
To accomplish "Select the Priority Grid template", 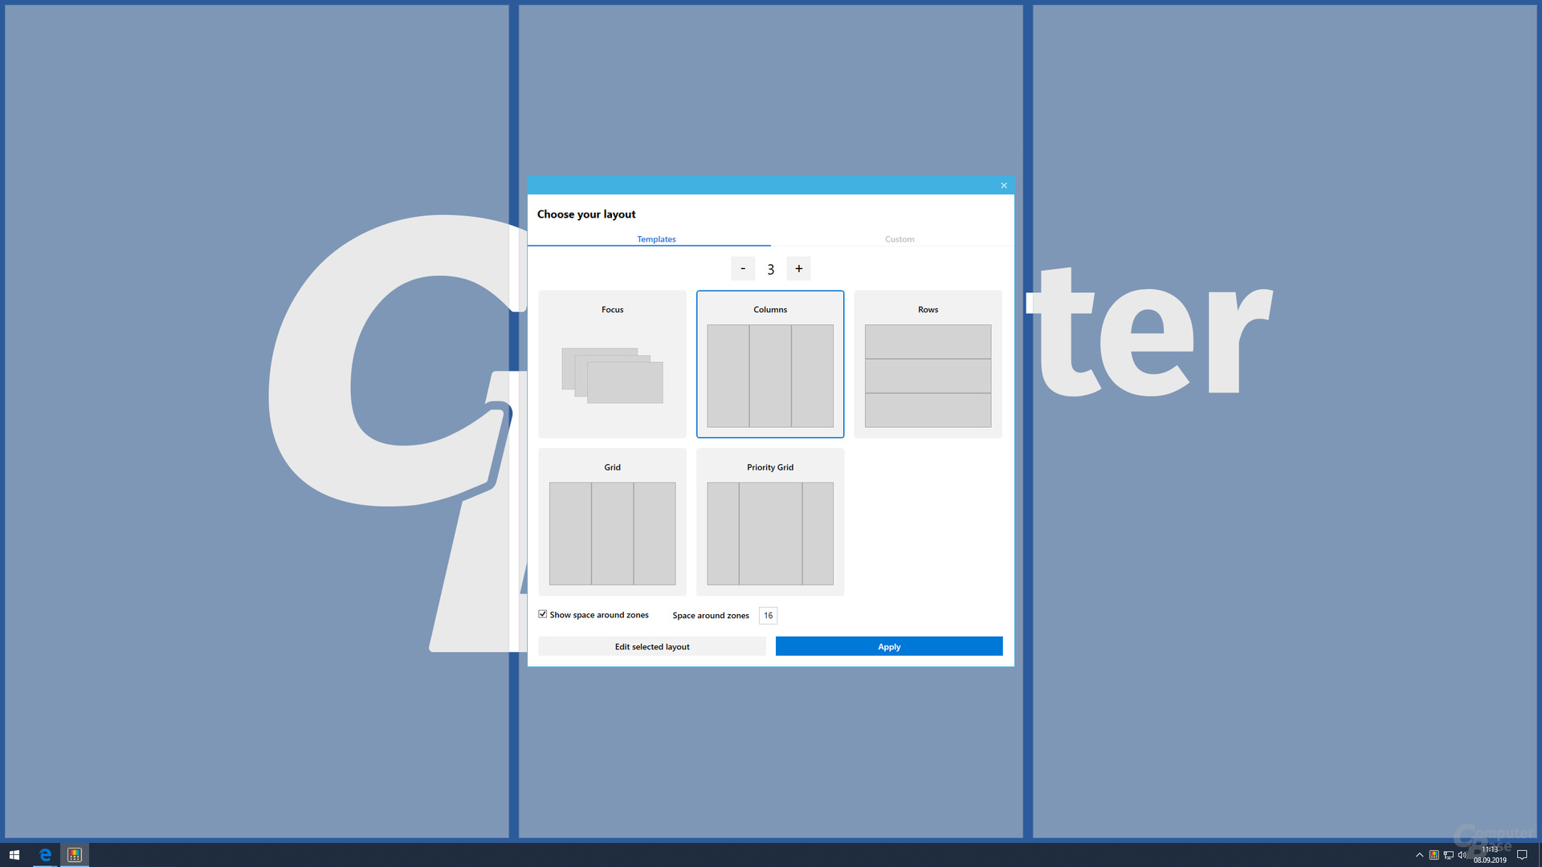I will click(769, 522).
